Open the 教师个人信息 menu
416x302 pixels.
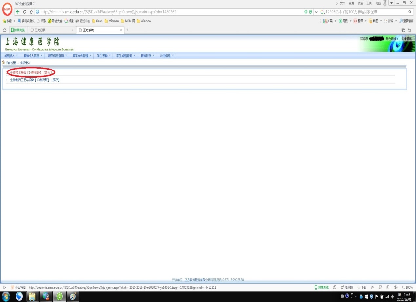pos(33,56)
